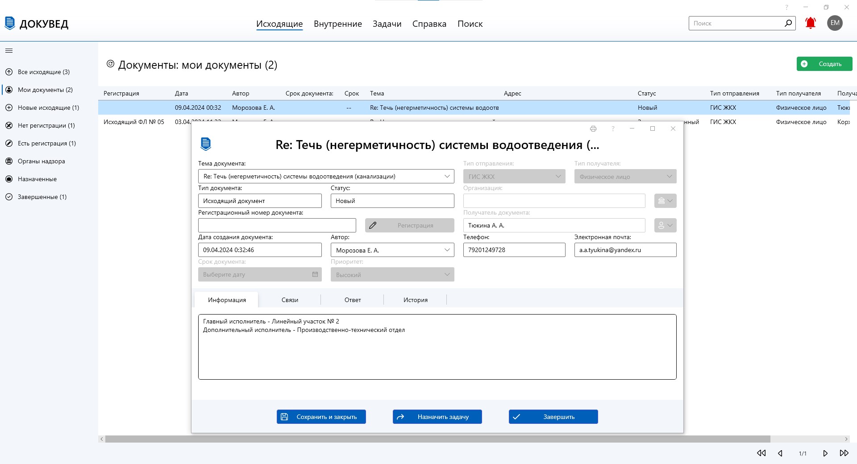Switch to the Информация tab
The height and width of the screenshot is (464, 857).
(227, 300)
